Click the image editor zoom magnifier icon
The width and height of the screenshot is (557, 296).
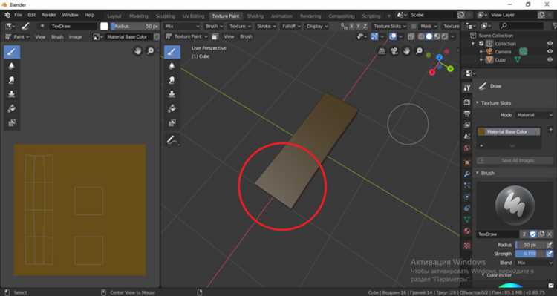151,51
